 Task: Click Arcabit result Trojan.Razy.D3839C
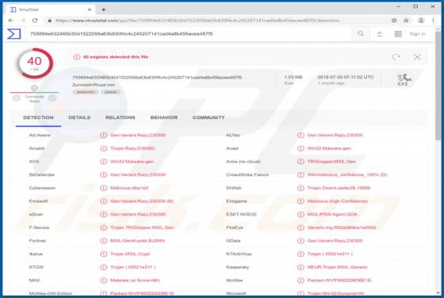[x=133, y=148]
